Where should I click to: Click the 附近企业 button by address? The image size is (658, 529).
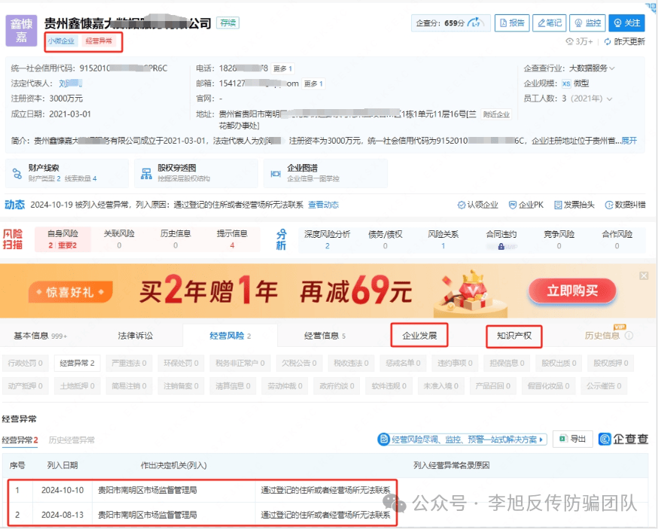(x=496, y=114)
